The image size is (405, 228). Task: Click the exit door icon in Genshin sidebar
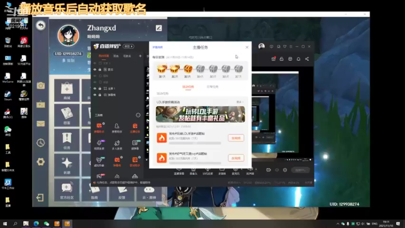click(x=40, y=198)
